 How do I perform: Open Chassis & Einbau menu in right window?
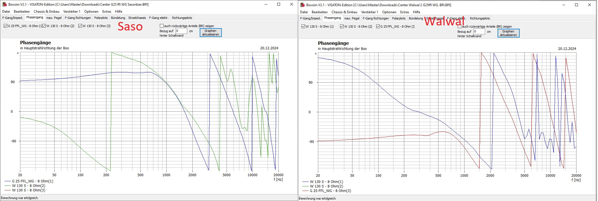pos(344,12)
